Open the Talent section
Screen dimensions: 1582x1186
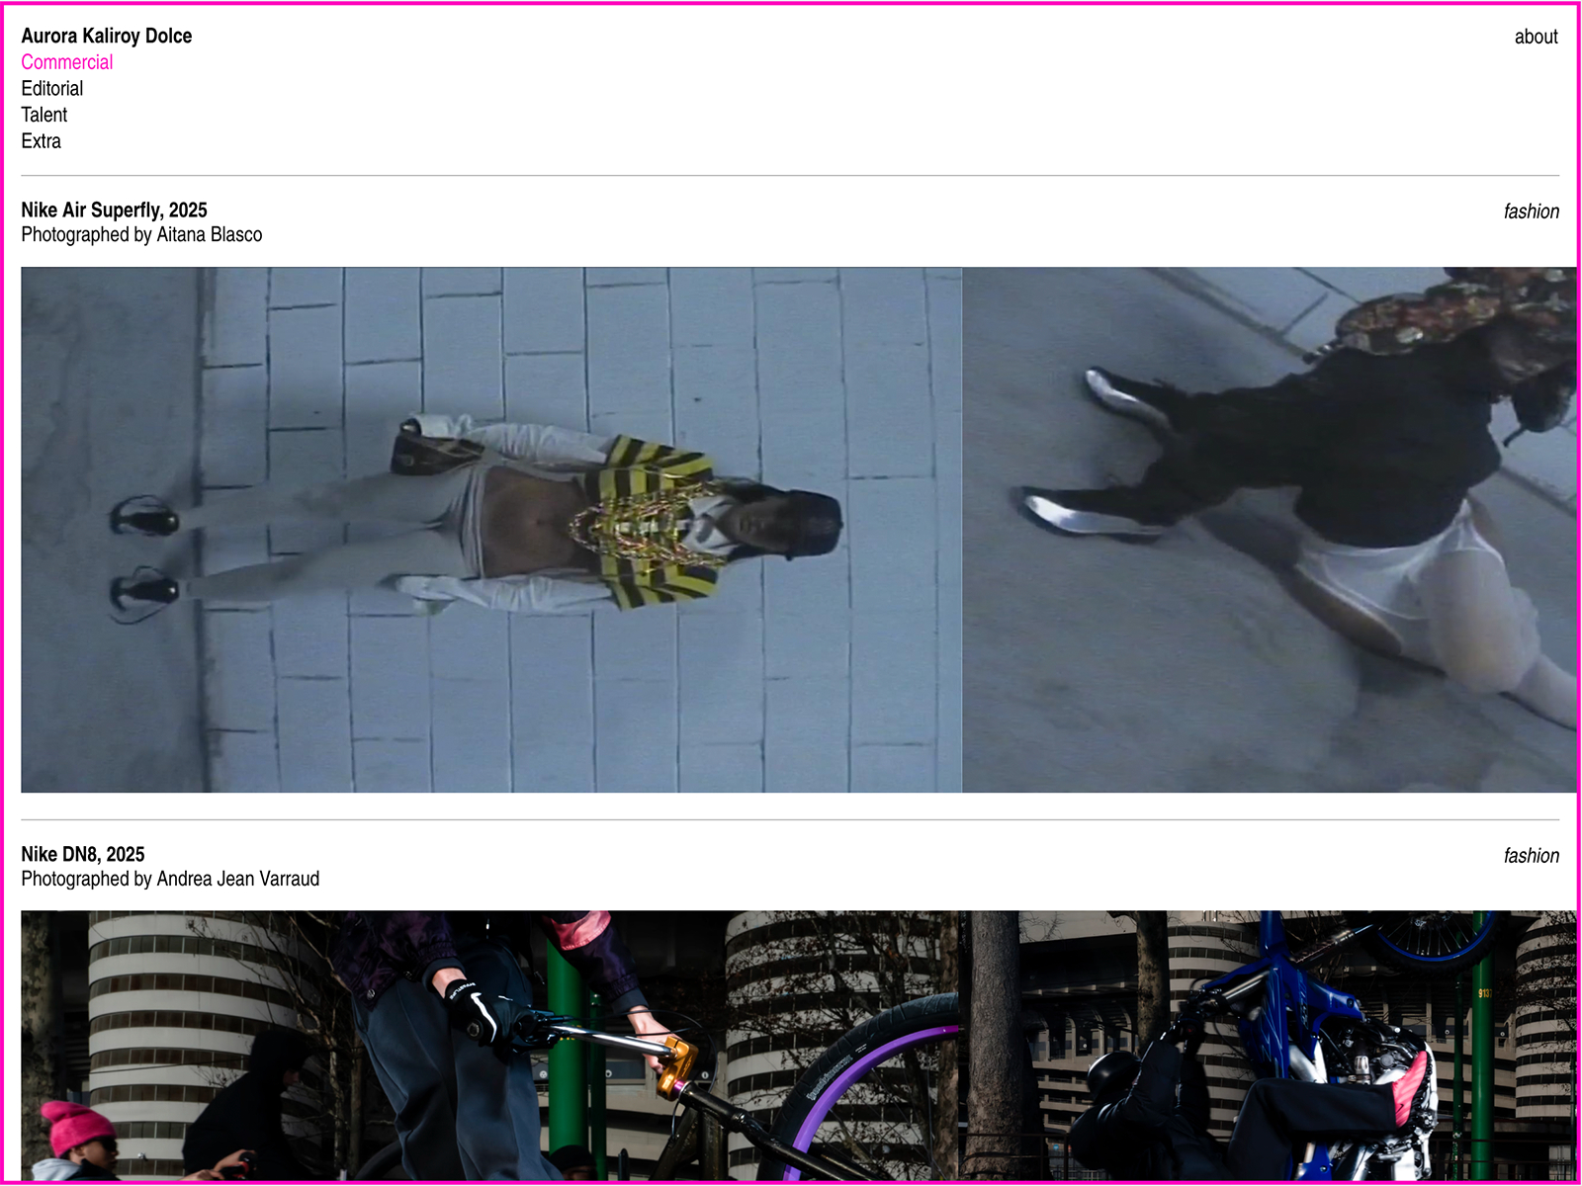pos(44,115)
